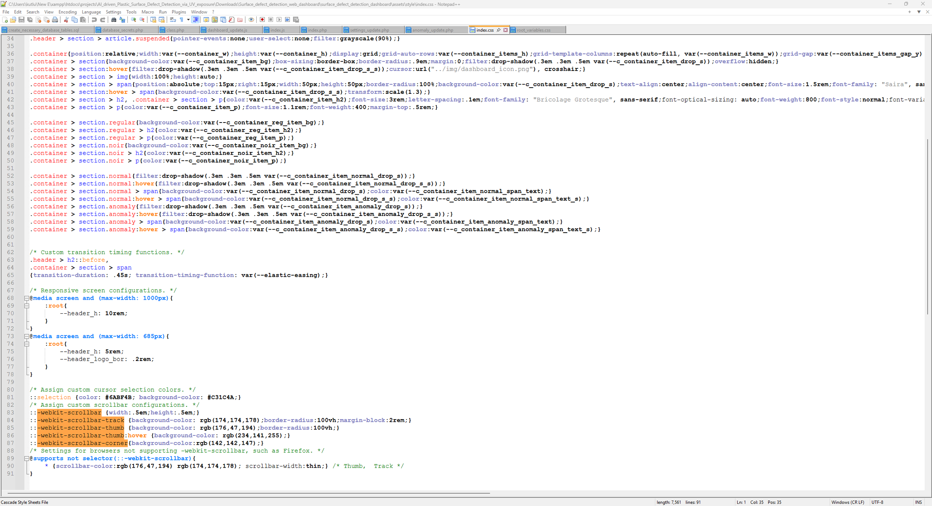This screenshot has width=932, height=506.
Task: Collapse the @supports block fold at line 89
Action: click(x=27, y=458)
